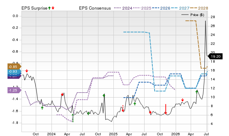Screen dimensions: 229x136
Task: Click the 4 price axis value
Action: [x=212, y=124]
